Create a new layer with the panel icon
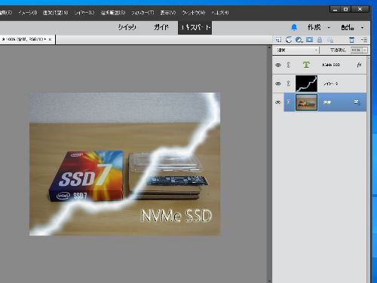 tap(278, 40)
